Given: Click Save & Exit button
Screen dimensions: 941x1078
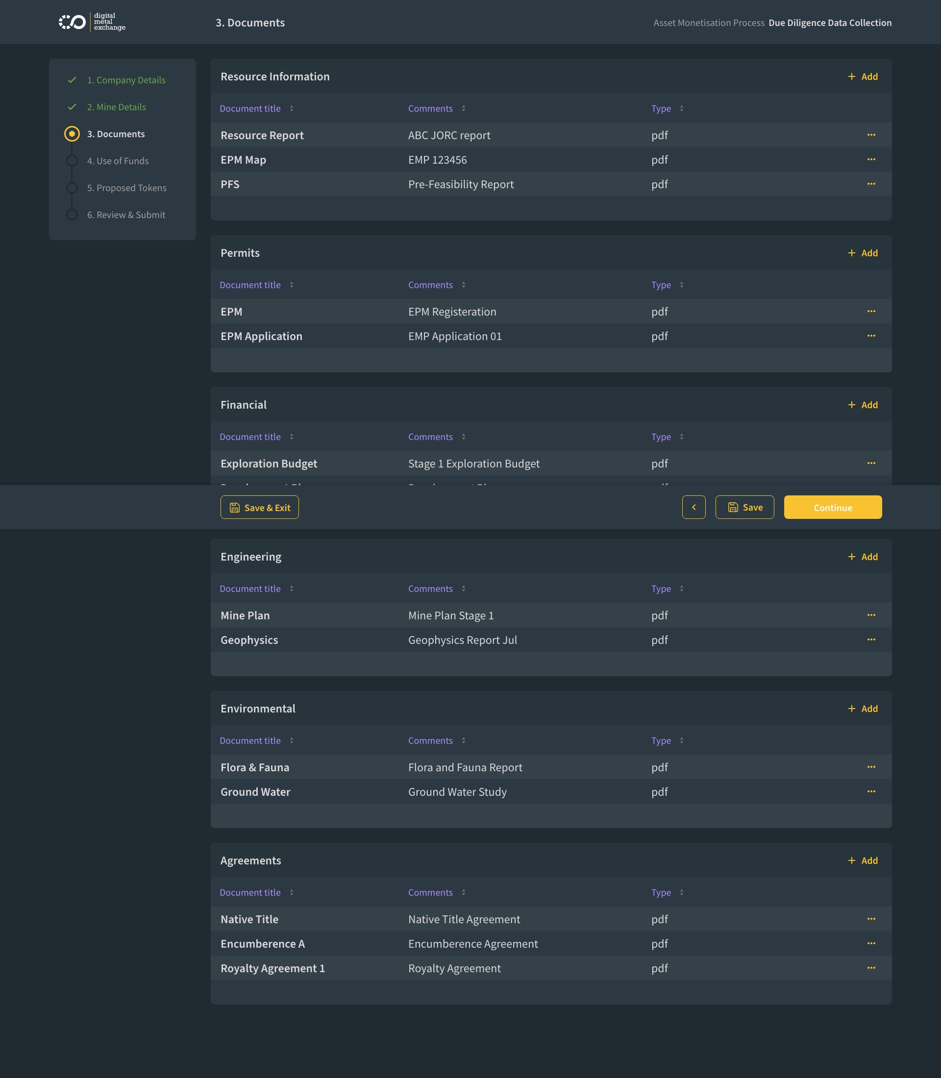Looking at the screenshot, I should 259,507.
